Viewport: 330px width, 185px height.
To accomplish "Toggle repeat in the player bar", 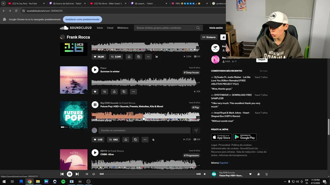I will pos(94,174).
